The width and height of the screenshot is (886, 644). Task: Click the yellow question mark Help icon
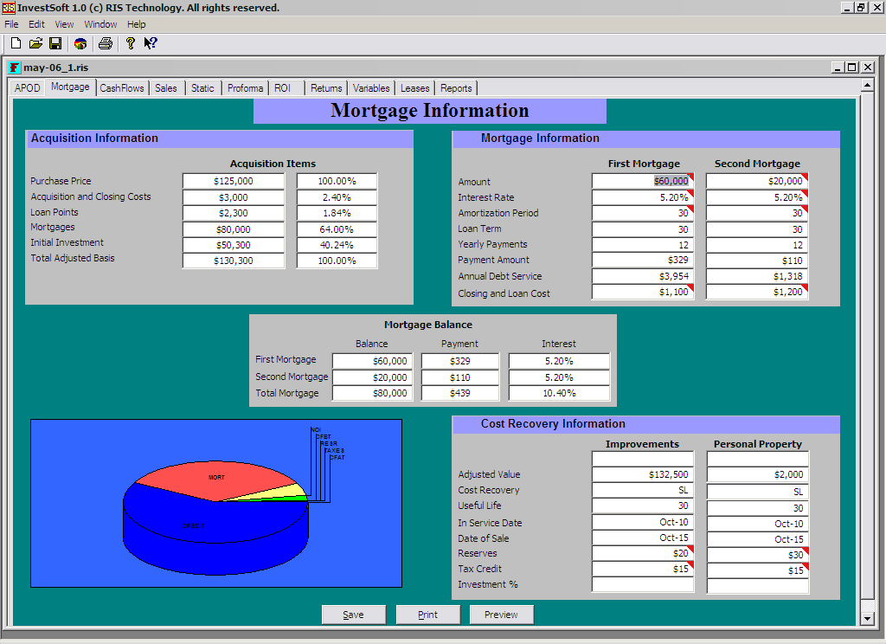click(x=131, y=43)
